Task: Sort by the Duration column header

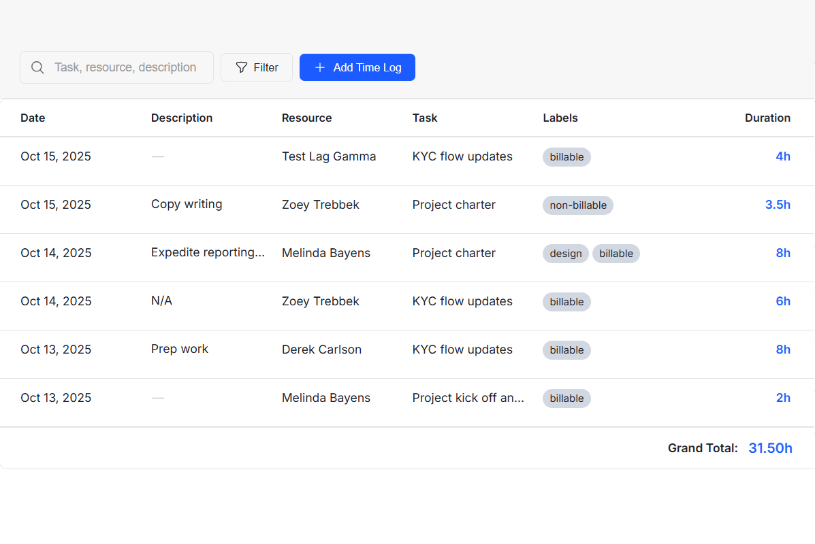Action: tap(767, 118)
